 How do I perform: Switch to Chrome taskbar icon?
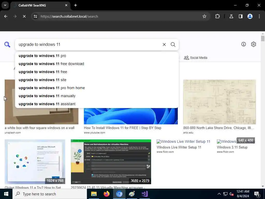[x=119, y=194]
